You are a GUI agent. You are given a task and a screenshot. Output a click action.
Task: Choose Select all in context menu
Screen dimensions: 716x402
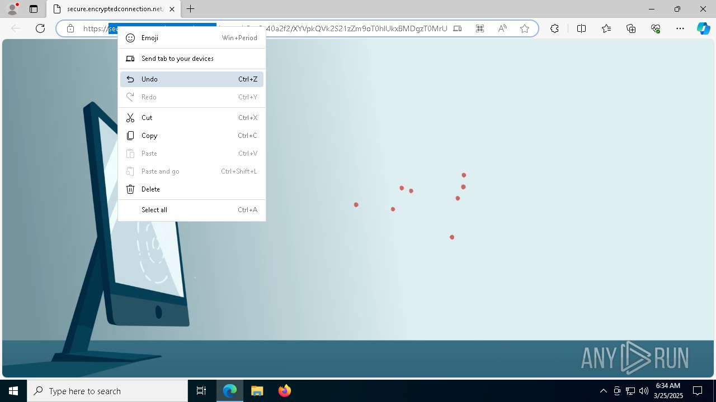(x=192, y=210)
